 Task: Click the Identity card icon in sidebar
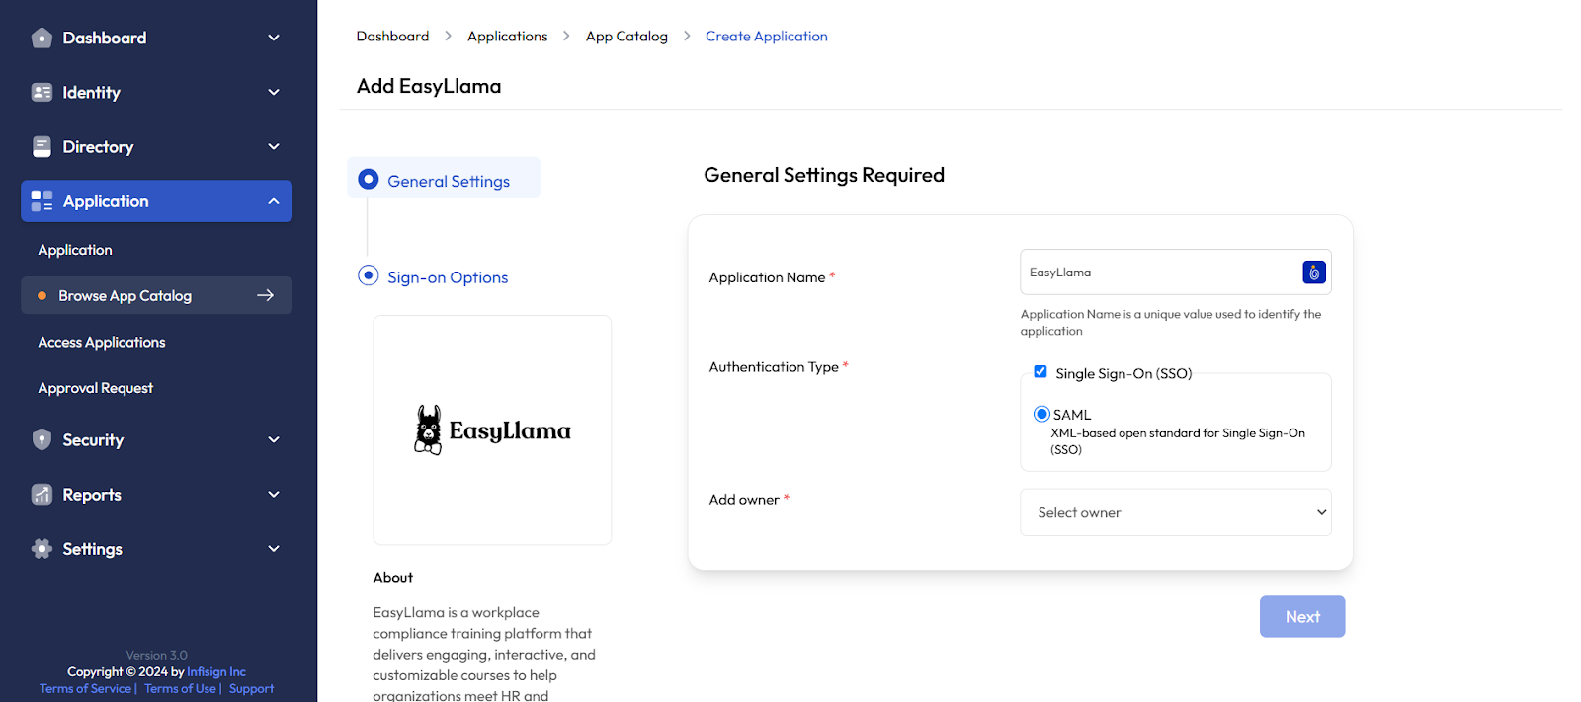(42, 92)
